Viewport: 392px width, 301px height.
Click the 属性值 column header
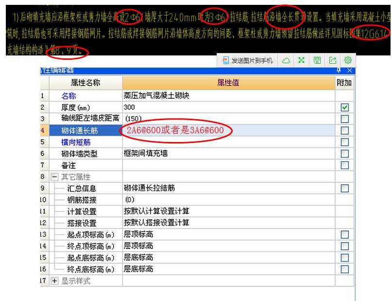click(228, 83)
